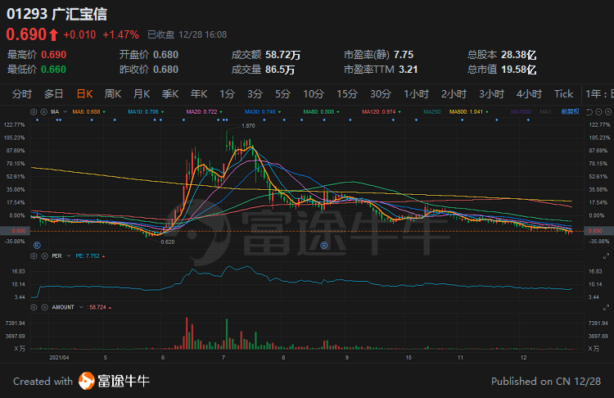Select the 日K daily candlestick tab

pos(84,94)
